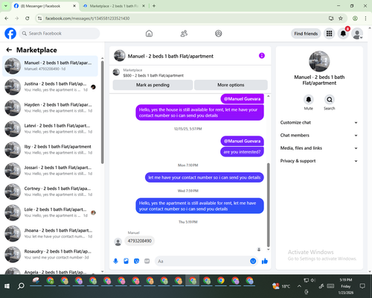Viewport: 372px width, 298px height.
Task: Bookmark this page with the star icon
Action: pos(341,19)
